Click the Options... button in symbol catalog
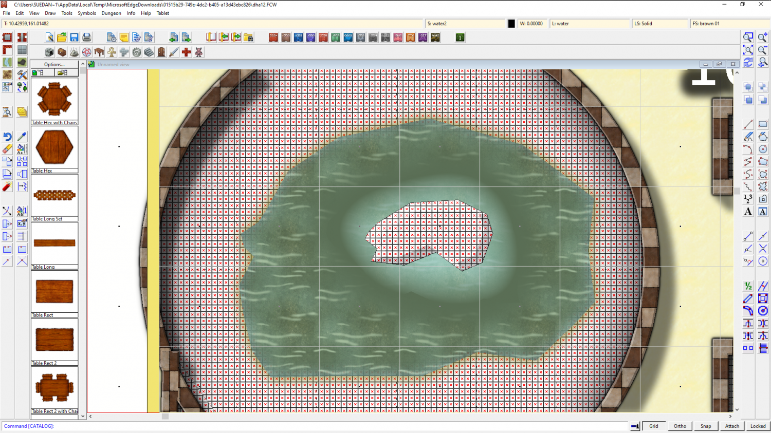 pyautogui.click(x=54, y=64)
